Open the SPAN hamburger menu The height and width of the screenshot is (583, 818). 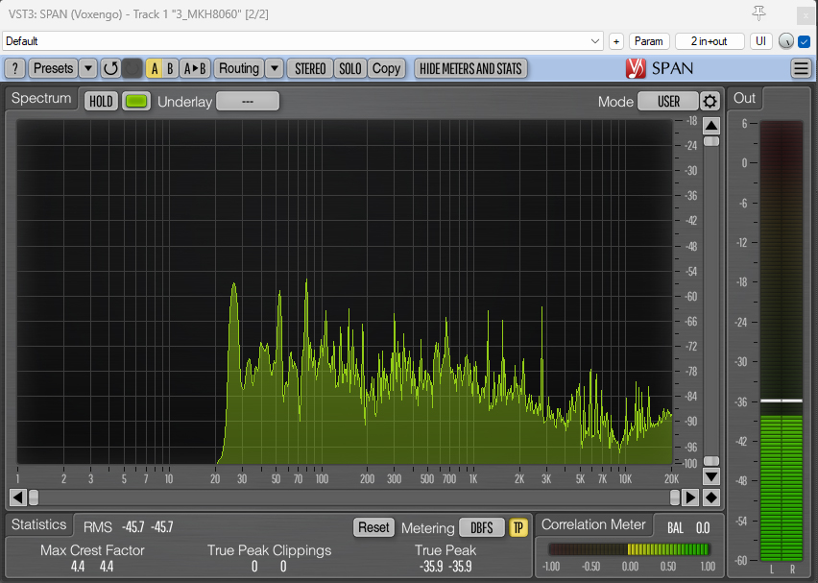801,68
